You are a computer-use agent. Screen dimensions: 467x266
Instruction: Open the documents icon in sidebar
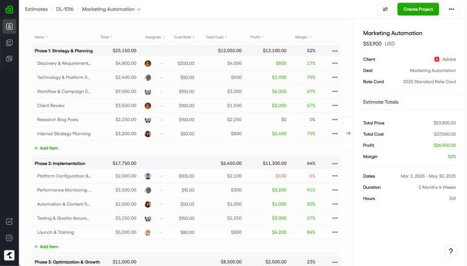point(9,42)
